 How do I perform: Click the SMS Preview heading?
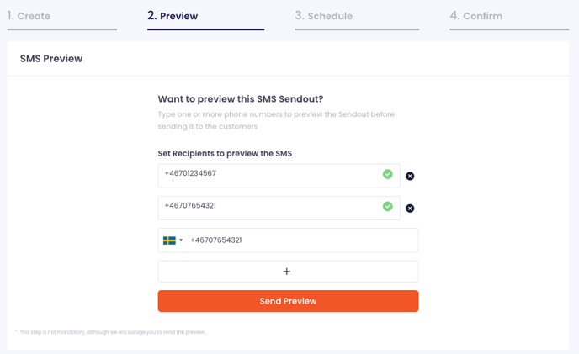click(51, 59)
